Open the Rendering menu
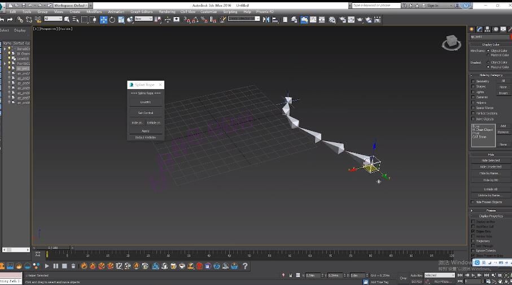 (x=167, y=12)
